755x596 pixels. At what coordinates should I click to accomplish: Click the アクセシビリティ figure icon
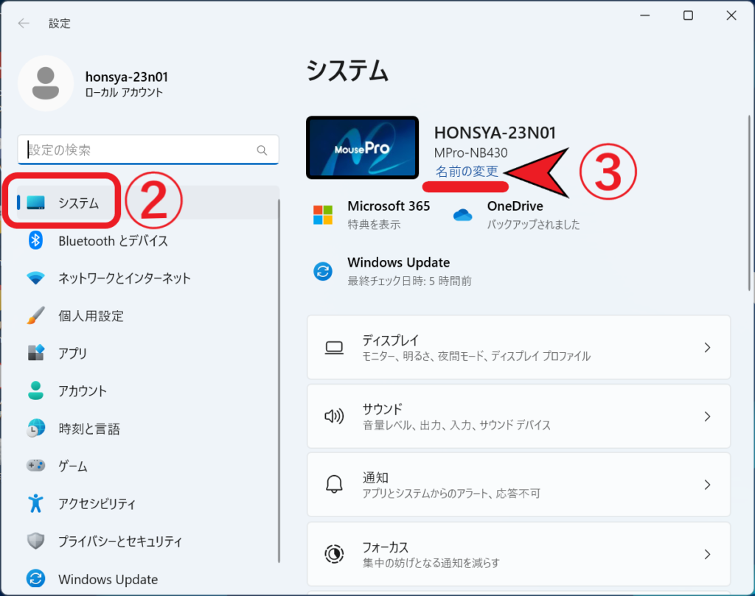point(35,504)
